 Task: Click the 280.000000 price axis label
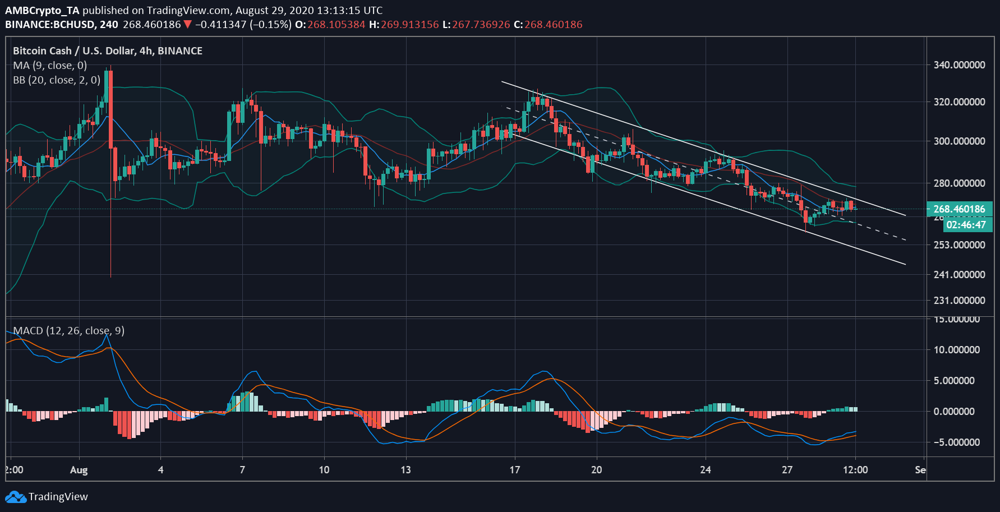959,183
